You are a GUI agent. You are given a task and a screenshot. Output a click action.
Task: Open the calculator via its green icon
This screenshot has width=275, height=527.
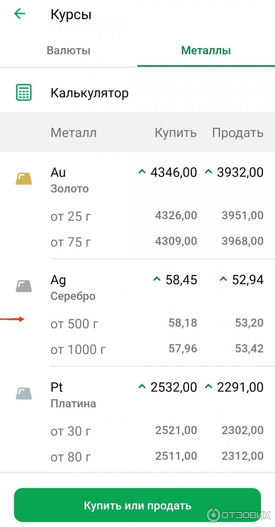point(24,93)
